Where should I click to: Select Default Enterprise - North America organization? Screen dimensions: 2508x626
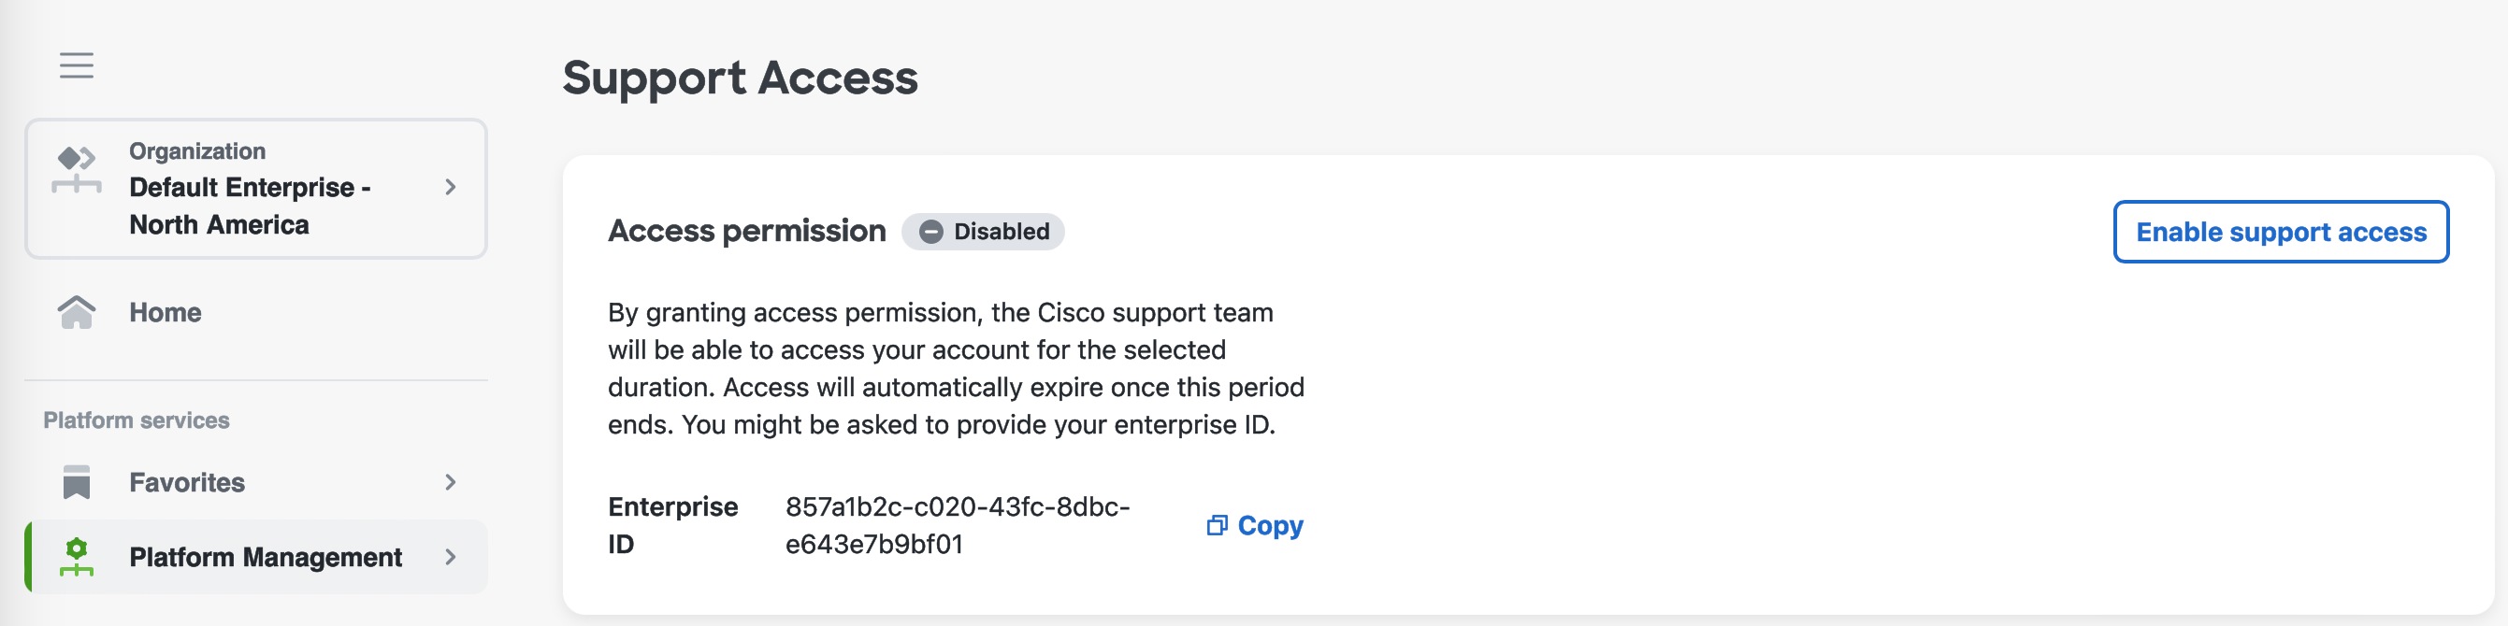click(256, 189)
